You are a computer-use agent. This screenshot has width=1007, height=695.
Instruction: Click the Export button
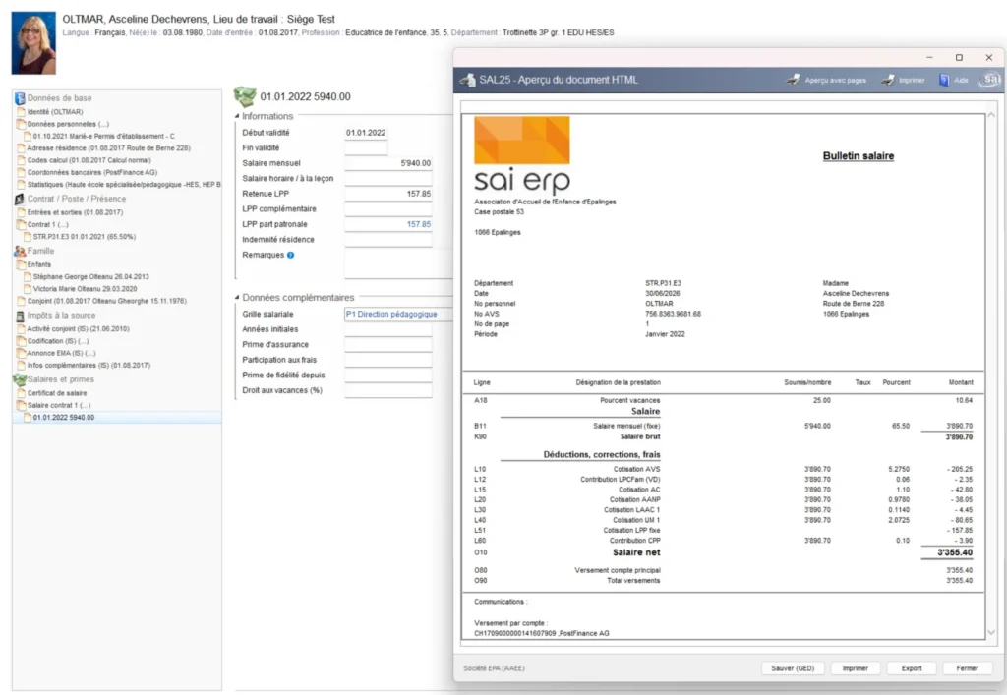[912, 668]
